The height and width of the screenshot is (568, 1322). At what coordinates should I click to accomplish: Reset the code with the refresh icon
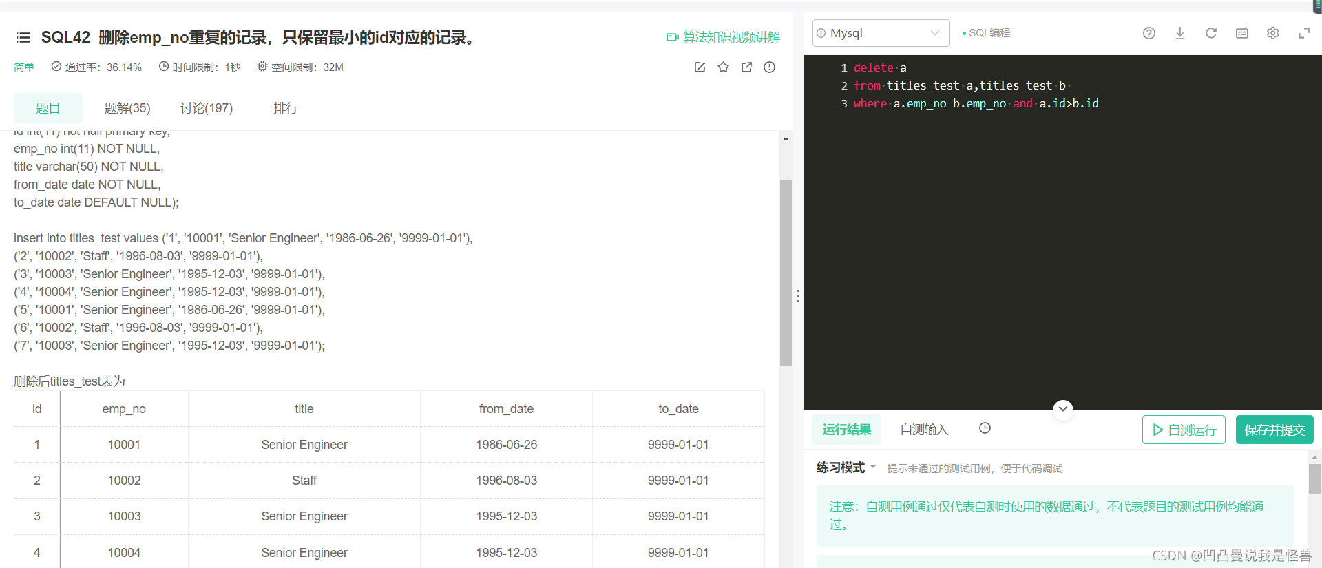(1210, 33)
